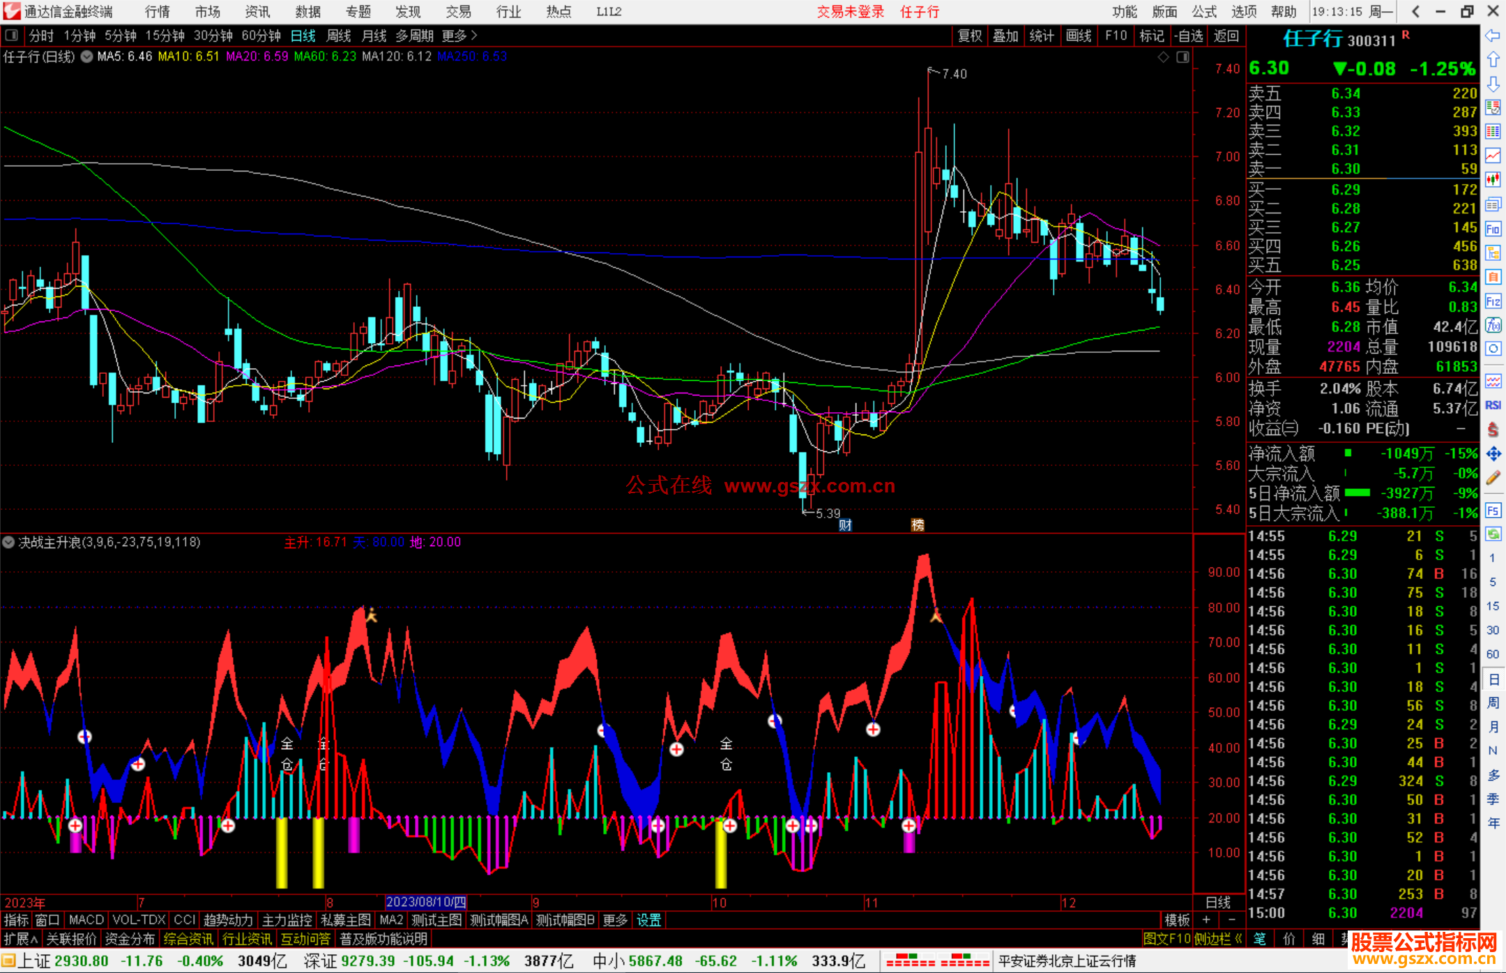The height and width of the screenshot is (973, 1506).
Task: Click the 复权 button
Action: tap(969, 36)
